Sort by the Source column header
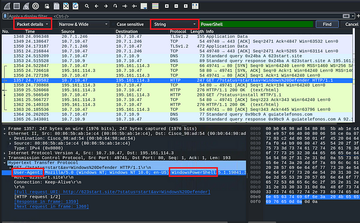 point(68,31)
